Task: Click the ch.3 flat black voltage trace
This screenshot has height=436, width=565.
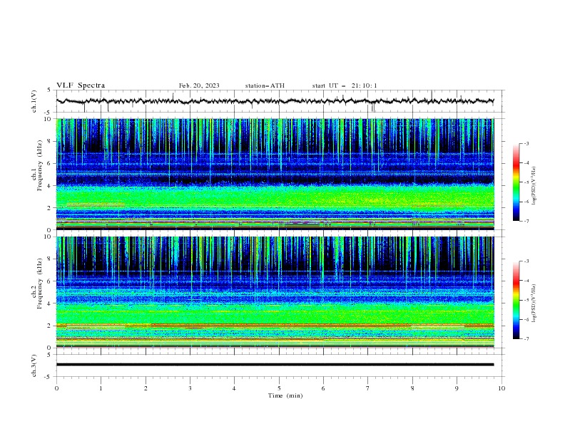Action: pyautogui.click(x=275, y=365)
